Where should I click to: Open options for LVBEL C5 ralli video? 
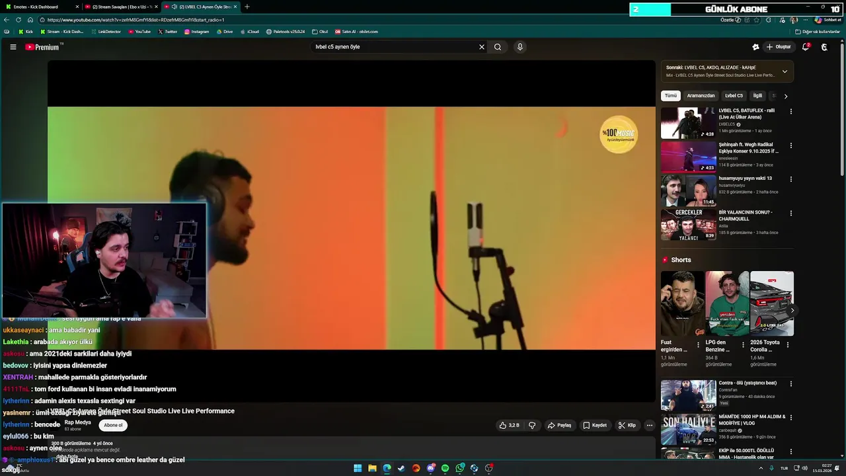(x=790, y=111)
